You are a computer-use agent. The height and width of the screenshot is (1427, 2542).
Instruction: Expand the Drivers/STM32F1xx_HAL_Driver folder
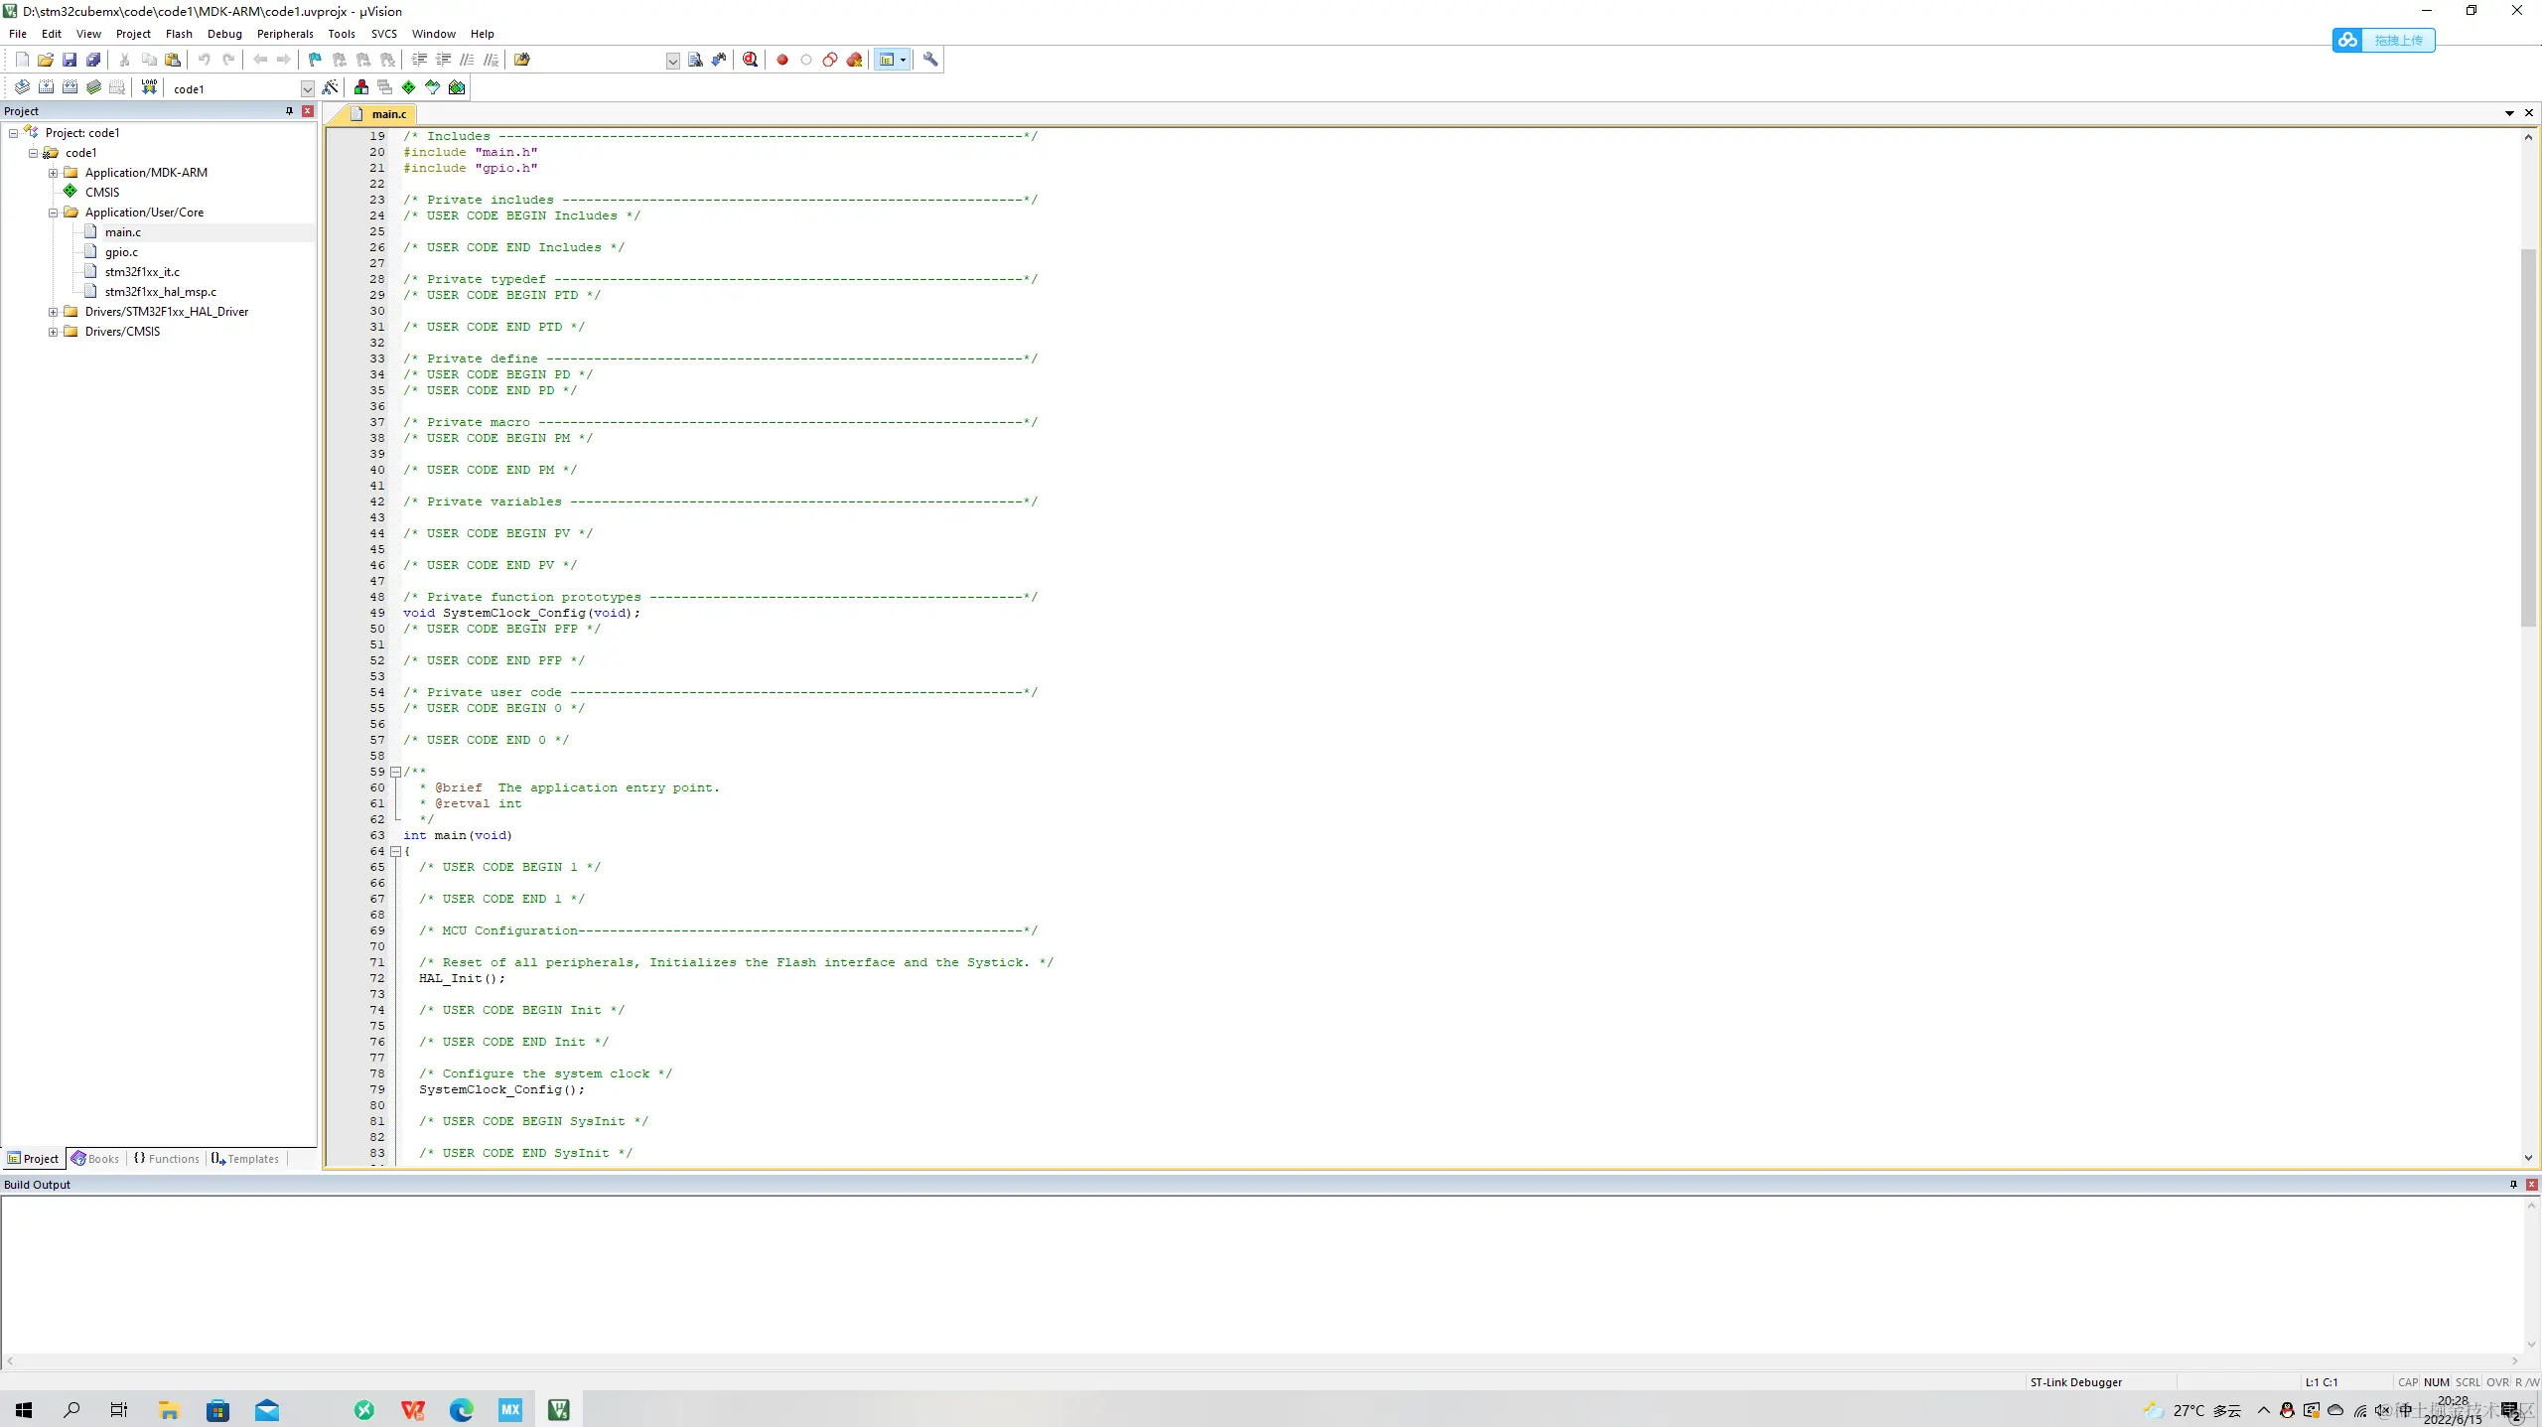click(54, 312)
